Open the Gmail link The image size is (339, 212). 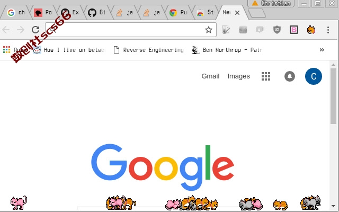[x=210, y=76]
